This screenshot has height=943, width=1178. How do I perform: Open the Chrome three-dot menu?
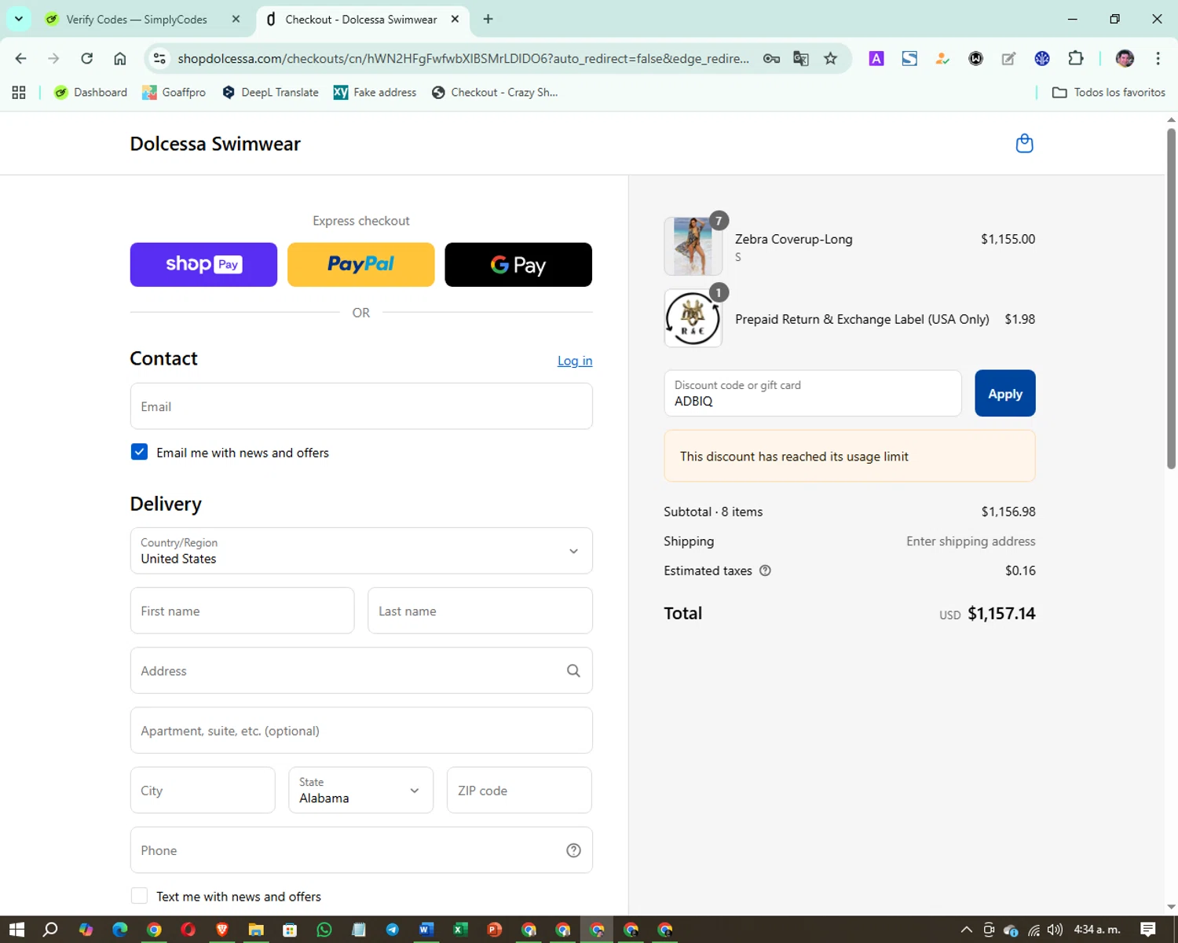pos(1158,58)
